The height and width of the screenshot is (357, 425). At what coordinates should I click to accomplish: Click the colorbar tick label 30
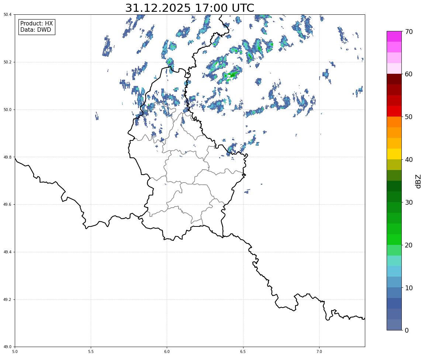(409, 202)
